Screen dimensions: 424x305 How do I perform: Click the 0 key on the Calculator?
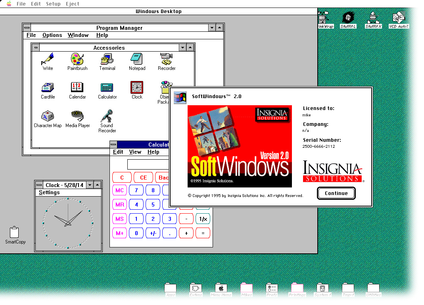(x=136, y=233)
